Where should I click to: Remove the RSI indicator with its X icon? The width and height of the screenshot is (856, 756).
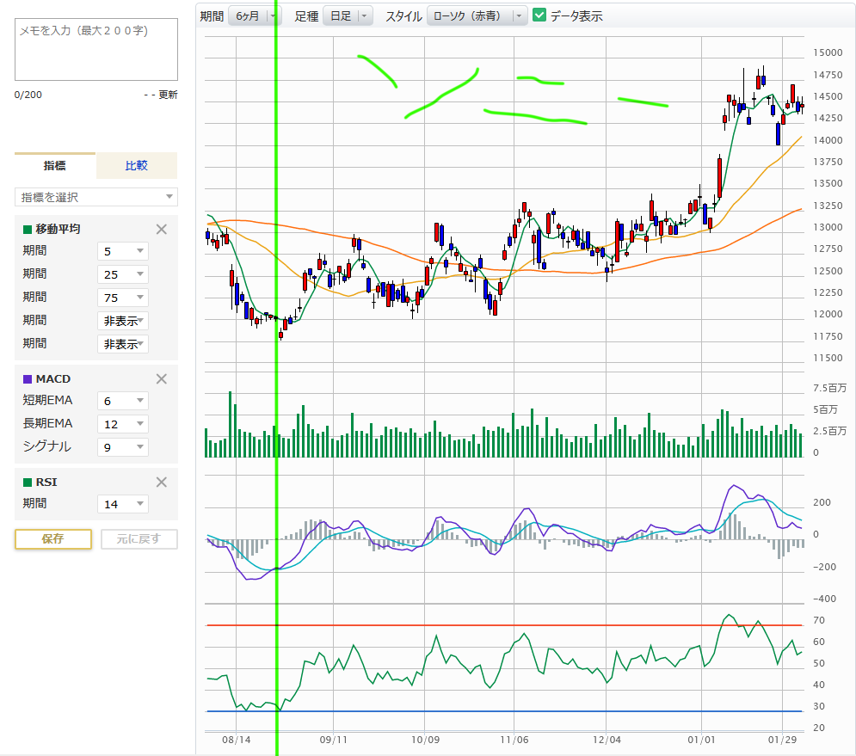click(x=161, y=482)
